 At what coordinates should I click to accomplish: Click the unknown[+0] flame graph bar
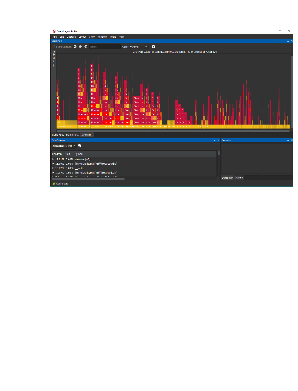(x=67, y=126)
